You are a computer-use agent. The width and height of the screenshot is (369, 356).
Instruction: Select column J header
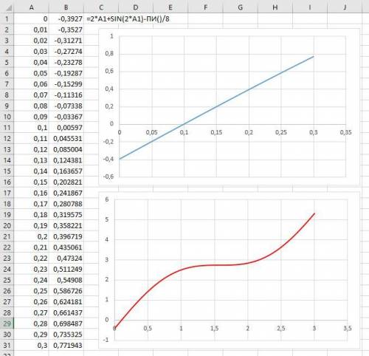click(x=345, y=7)
